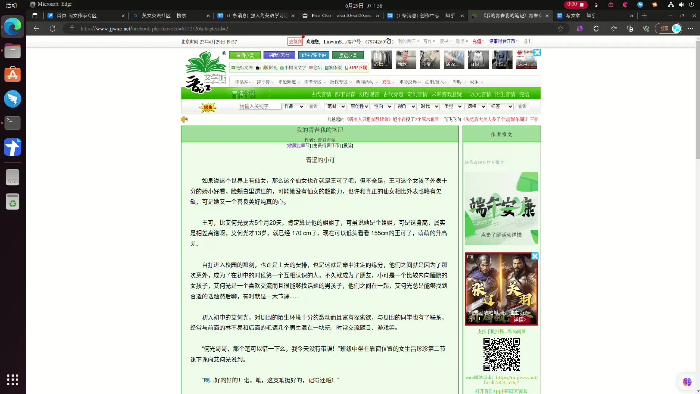Click the colorful floating assistant icon

(x=687, y=382)
